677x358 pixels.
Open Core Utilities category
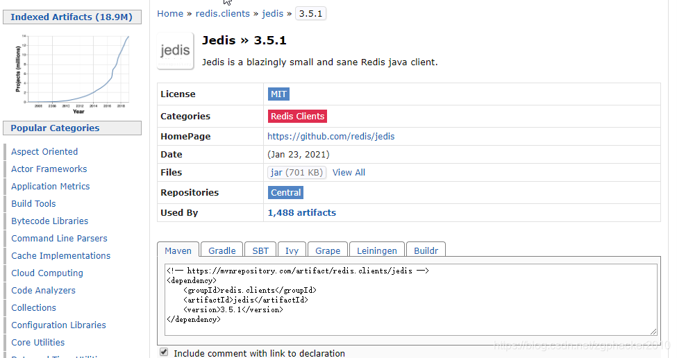(38, 343)
